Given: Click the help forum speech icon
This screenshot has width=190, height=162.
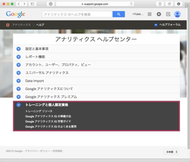Looking at the screenshot, I should coord(156,25).
